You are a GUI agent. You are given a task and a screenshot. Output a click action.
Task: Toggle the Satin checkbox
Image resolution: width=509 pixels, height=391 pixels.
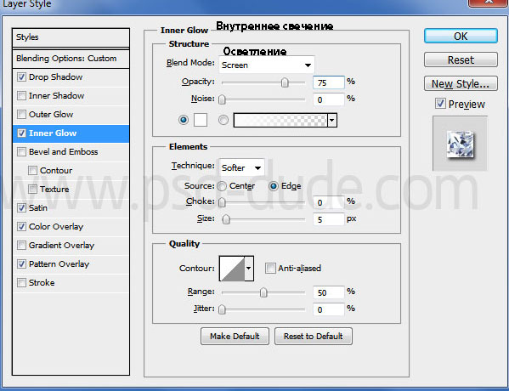(21, 208)
